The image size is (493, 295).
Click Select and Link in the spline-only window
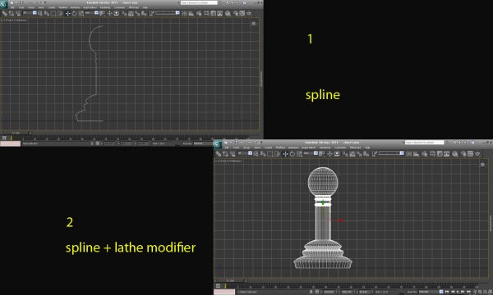(x=4, y=13)
